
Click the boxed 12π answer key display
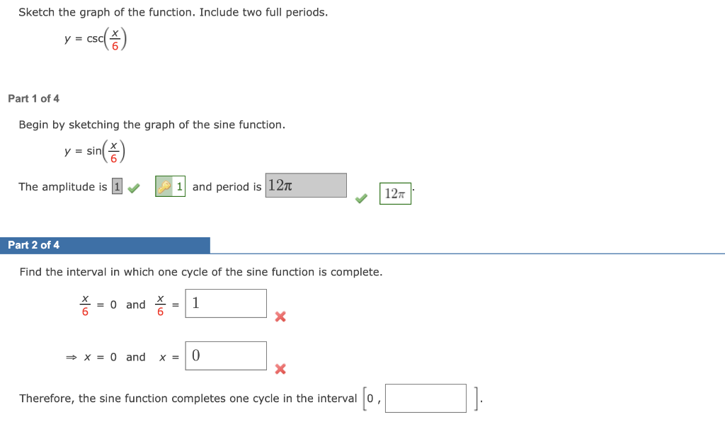(x=394, y=193)
